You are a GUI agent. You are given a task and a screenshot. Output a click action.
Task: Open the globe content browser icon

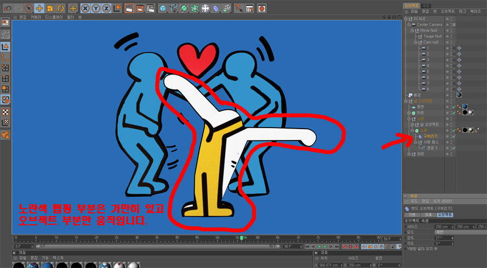click(262, 9)
